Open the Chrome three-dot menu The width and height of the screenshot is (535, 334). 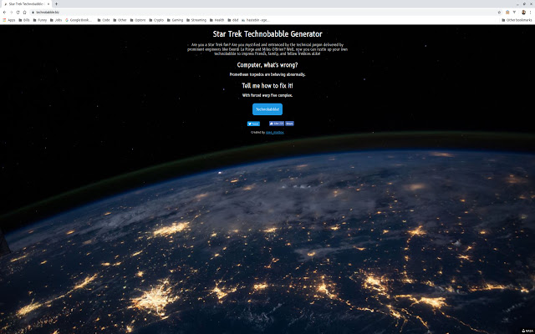point(531,13)
